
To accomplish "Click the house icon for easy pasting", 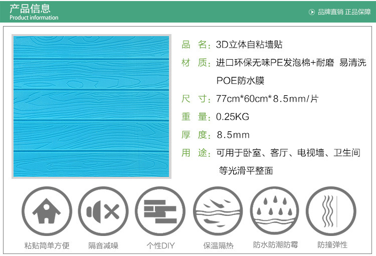I will pos(47,212).
